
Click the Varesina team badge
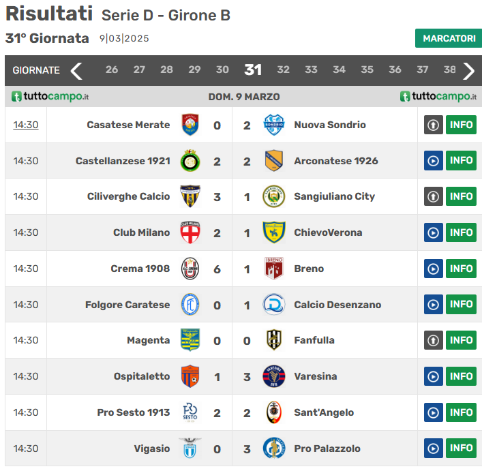point(273,376)
